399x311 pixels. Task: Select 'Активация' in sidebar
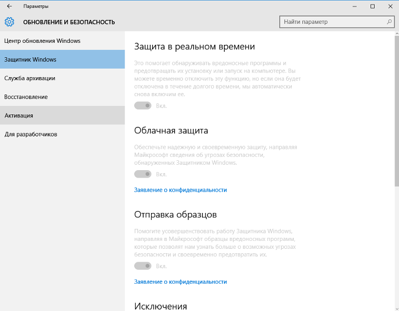pos(19,115)
